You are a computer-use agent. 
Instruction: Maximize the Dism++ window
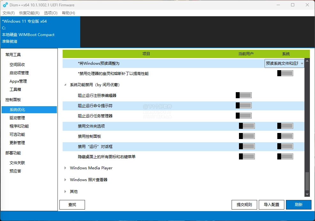(x=293, y=5)
